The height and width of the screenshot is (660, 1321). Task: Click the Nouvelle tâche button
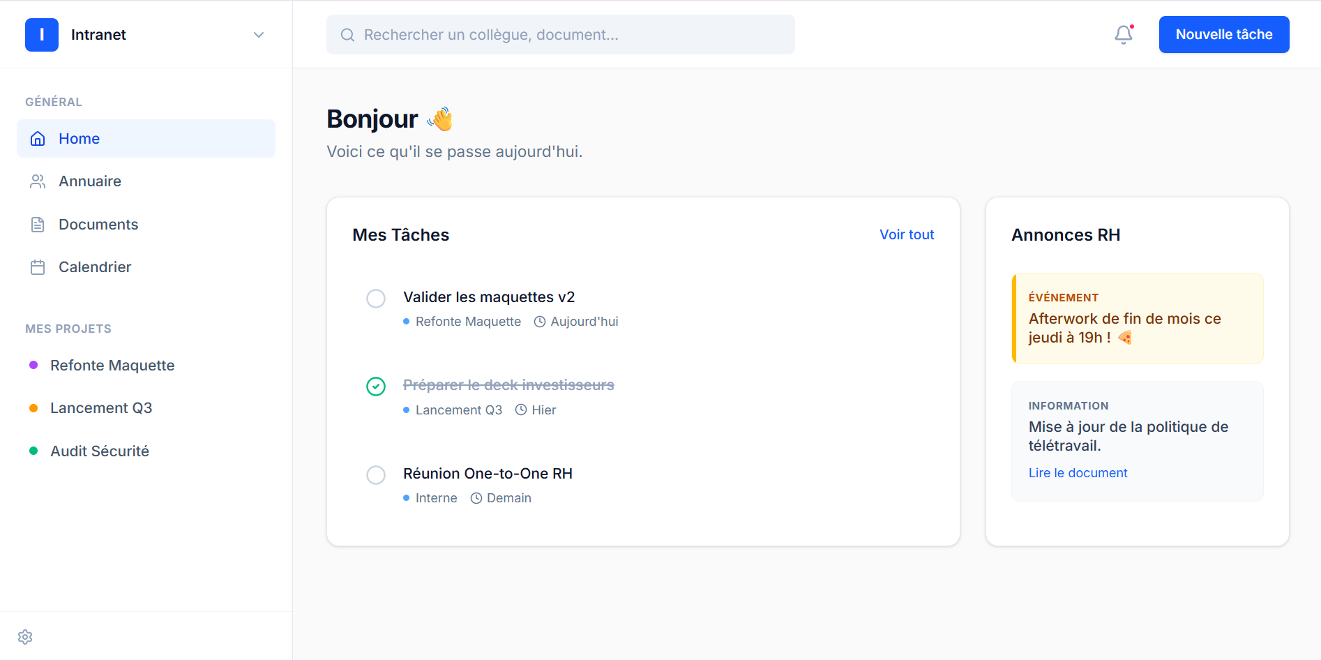pyautogui.click(x=1223, y=35)
